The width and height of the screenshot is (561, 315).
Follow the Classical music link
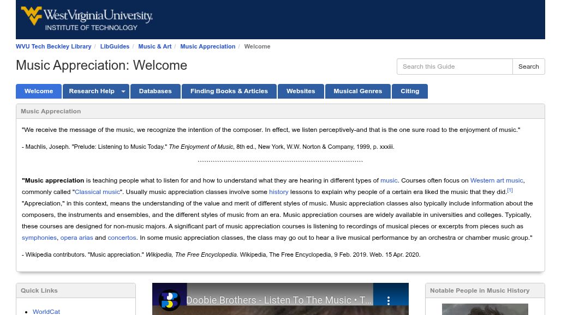click(x=97, y=192)
